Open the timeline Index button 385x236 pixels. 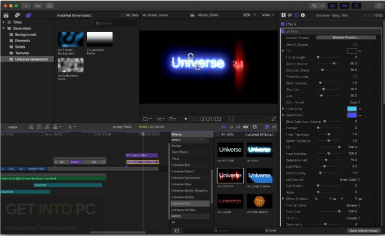[13, 127]
